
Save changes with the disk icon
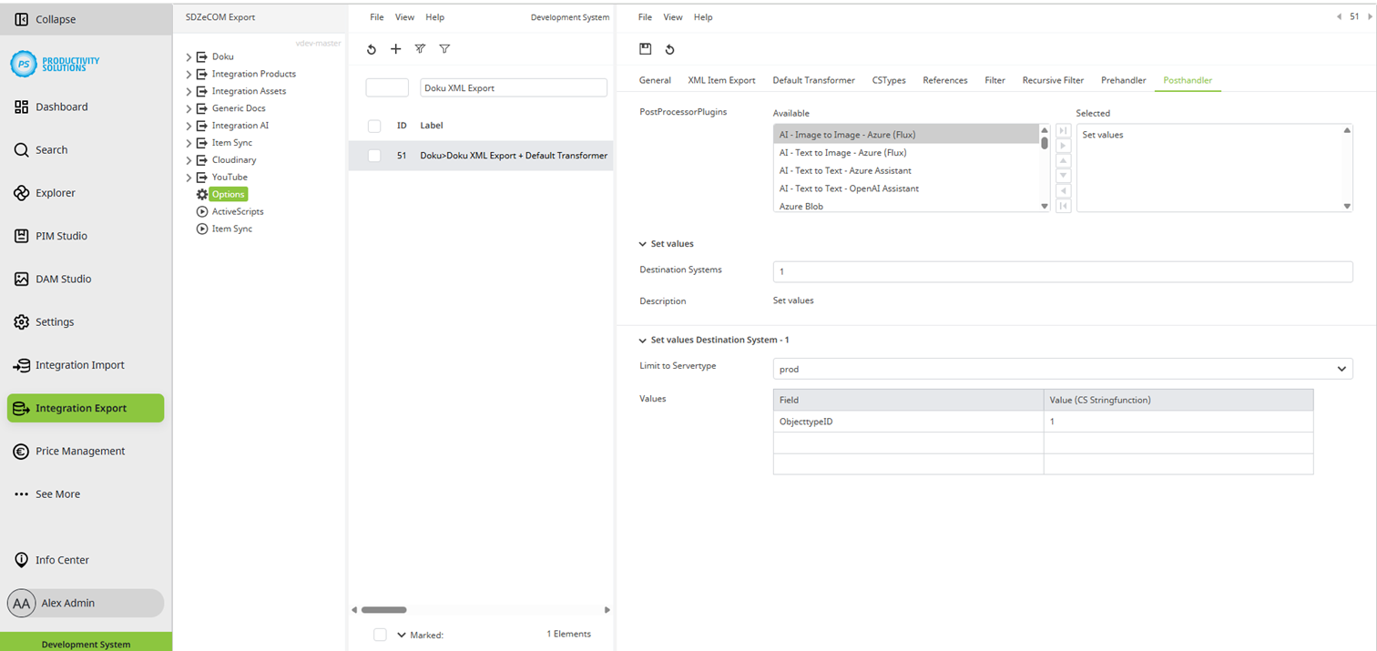click(x=647, y=51)
